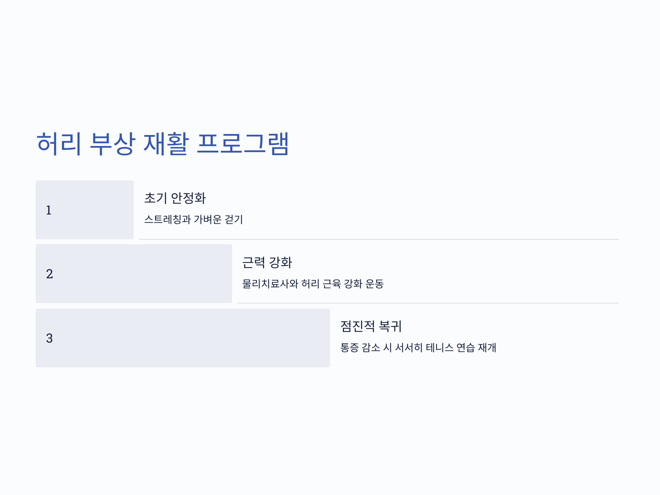660x495 pixels.
Task: Click the number 1 step label
Action: (49, 210)
